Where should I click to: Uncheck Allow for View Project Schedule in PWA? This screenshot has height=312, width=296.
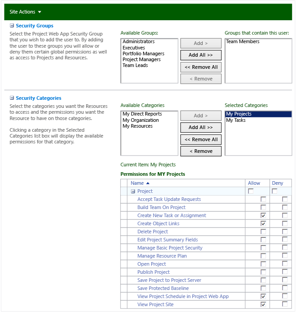pos(263,296)
